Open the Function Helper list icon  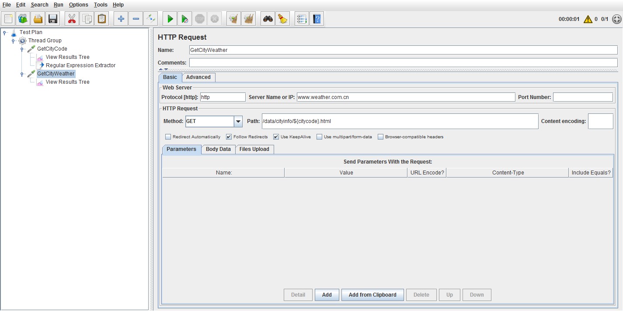(x=302, y=19)
